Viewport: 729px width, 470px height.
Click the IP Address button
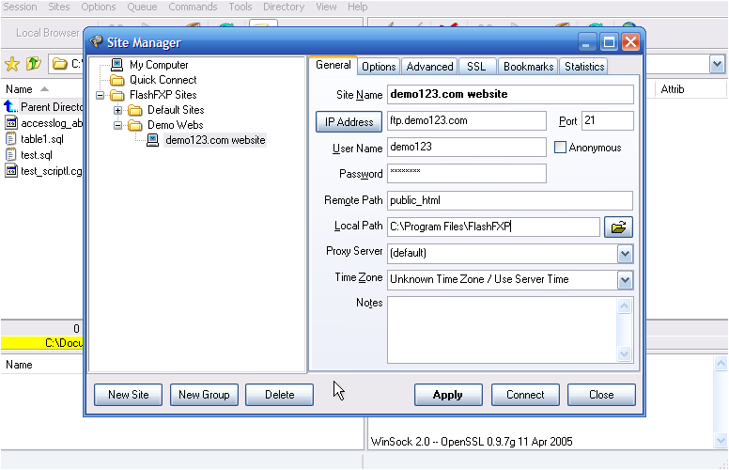(x=349, y=122)
